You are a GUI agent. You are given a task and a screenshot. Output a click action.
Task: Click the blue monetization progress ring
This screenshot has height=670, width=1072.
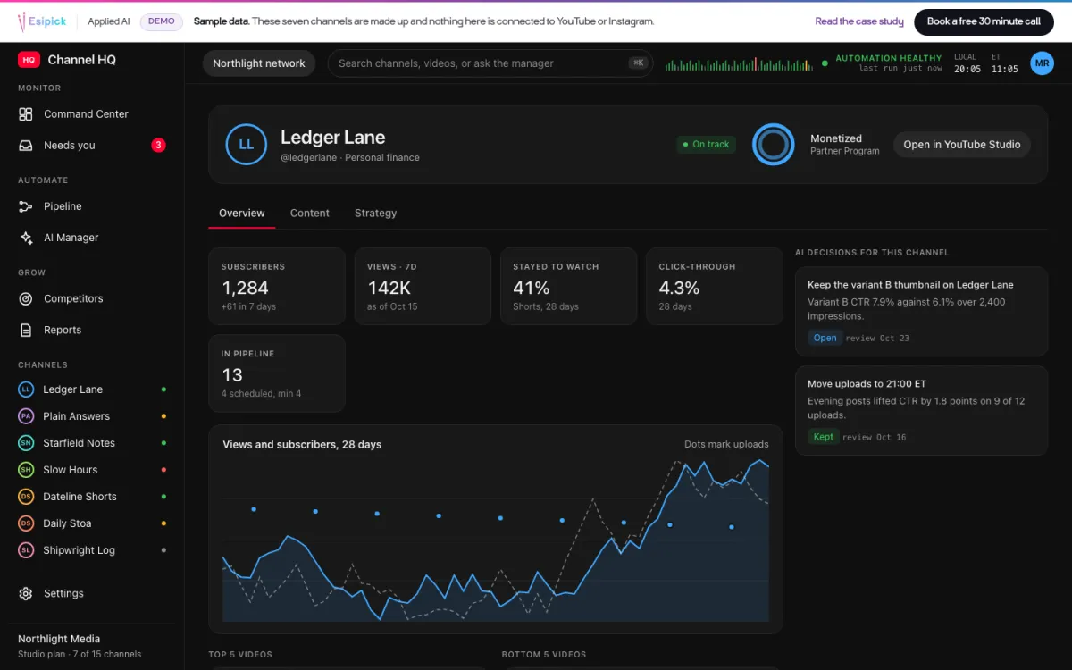pos(773,145)
